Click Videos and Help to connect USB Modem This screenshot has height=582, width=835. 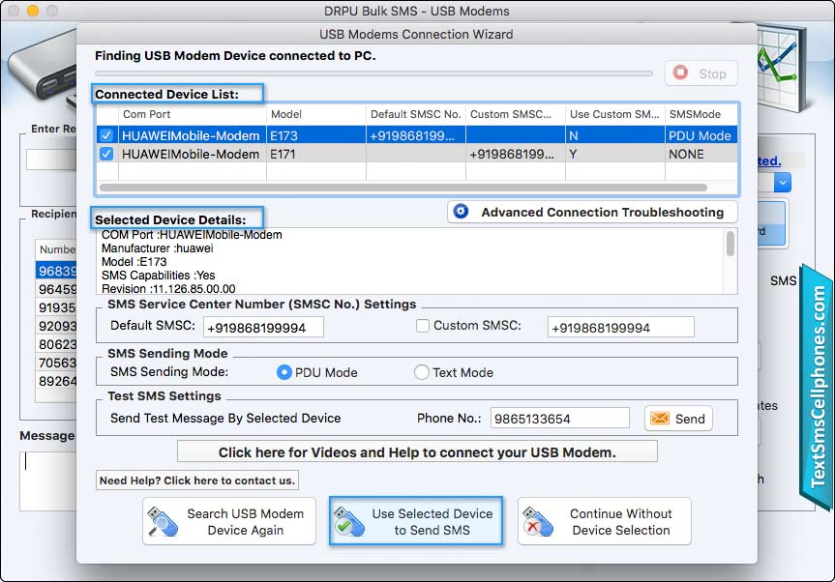[x=417, y=452]
